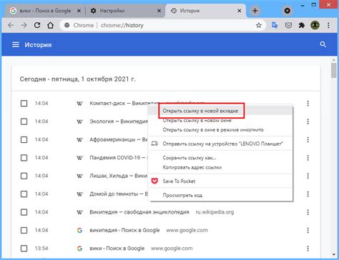The width and height of the screenshot is (339, 260).
Task: Open the profile avatar button
Action: click(315, 25)
